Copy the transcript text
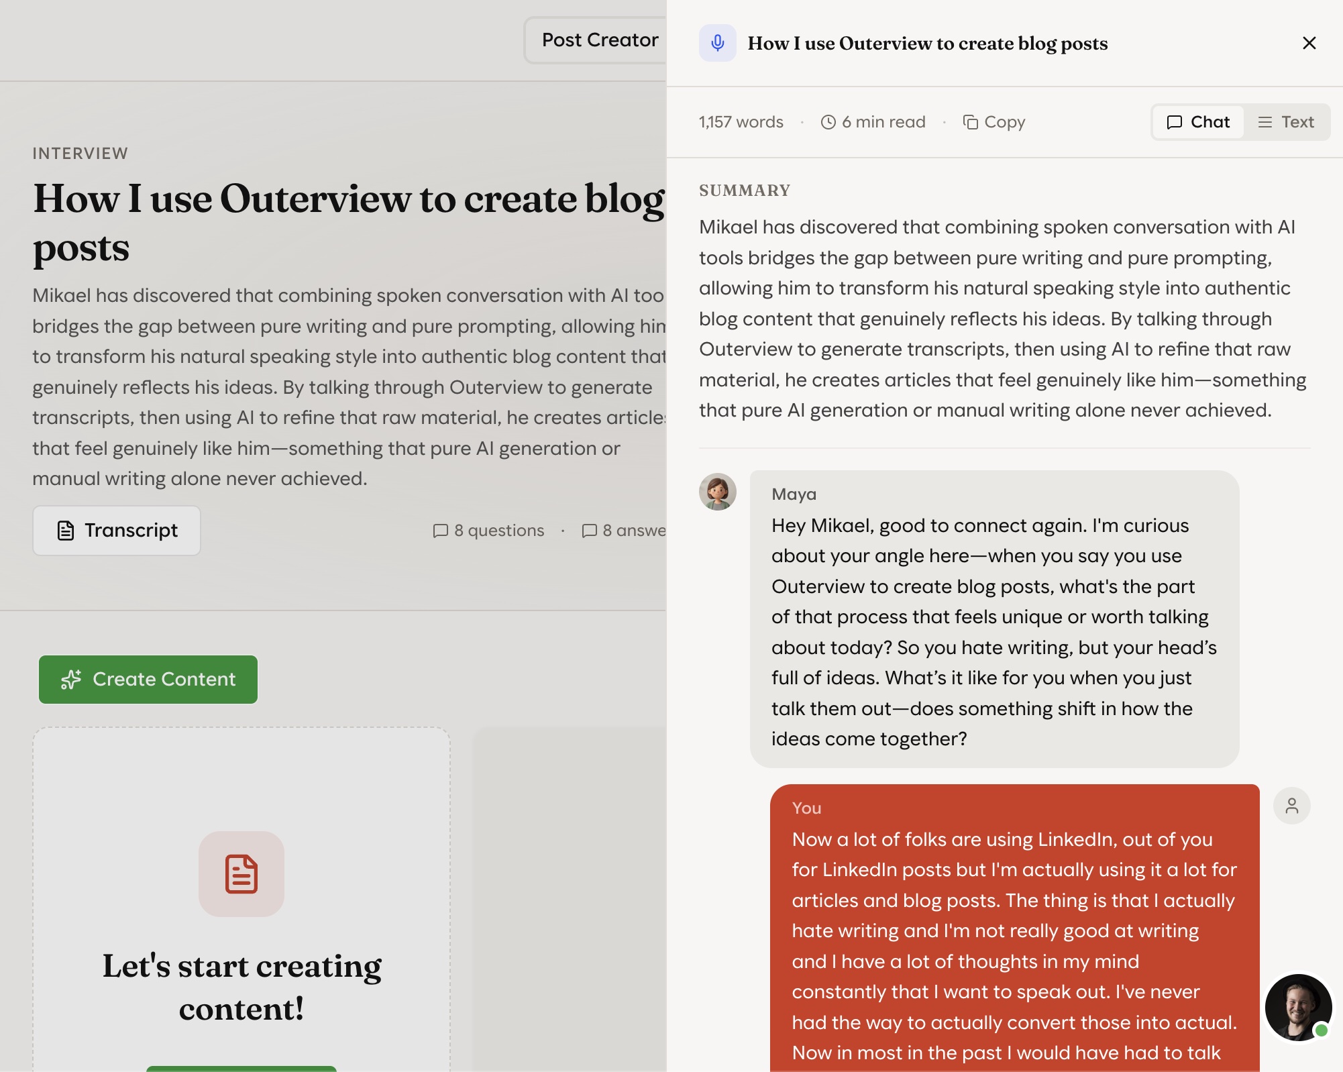The width and height of the screenshot is (1343, 1072). pos(994,122)
